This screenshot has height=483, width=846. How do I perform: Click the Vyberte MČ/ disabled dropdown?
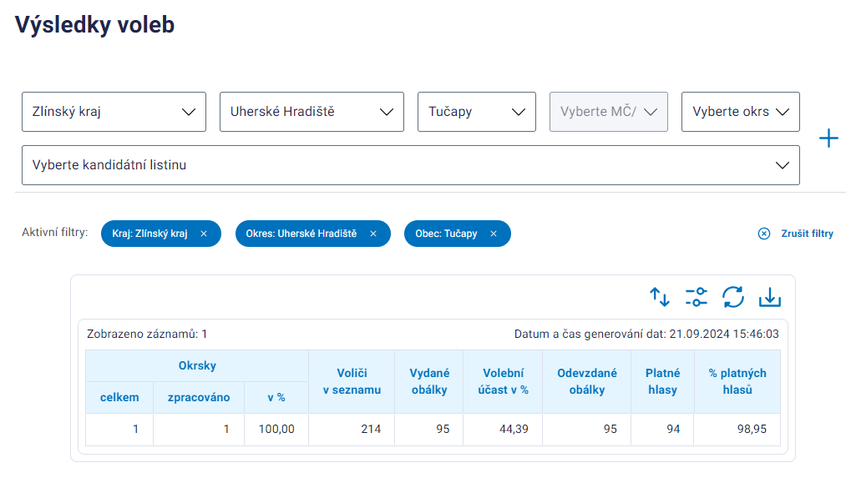coord(609,112)
